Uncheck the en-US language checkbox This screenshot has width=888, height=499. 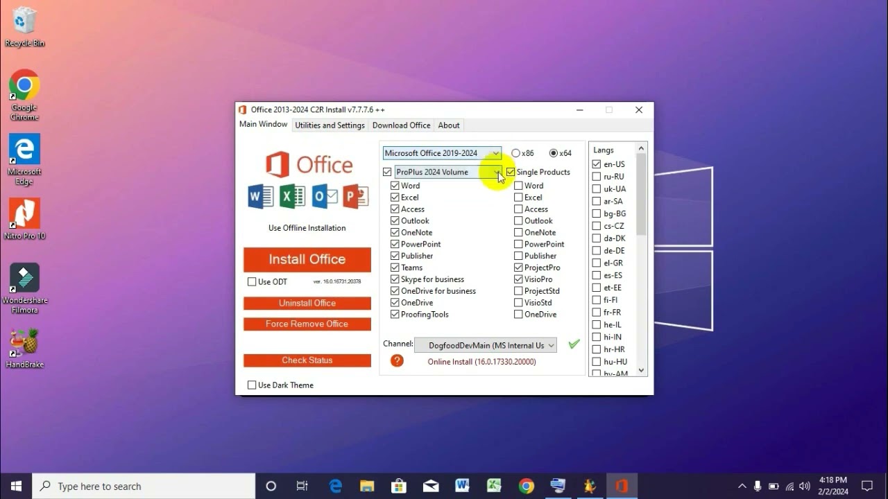tap(597, 164)
